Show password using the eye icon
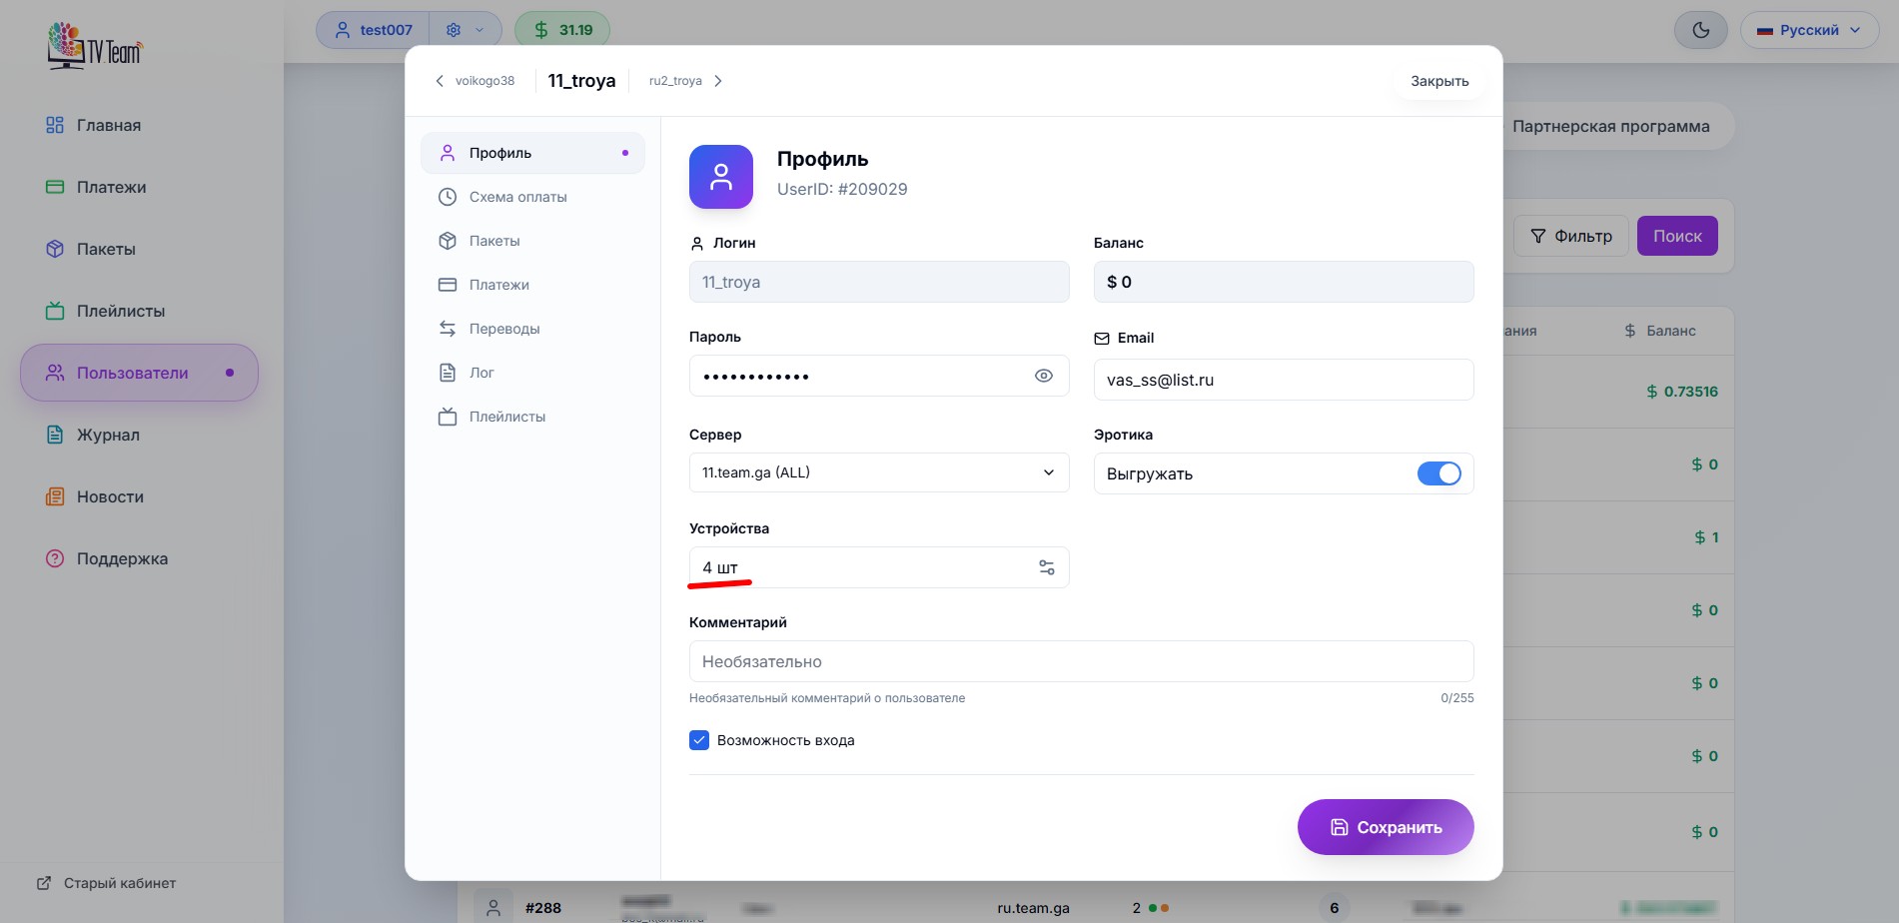The width and height of the screenshot is (1899, 923). pos(1043,377)
